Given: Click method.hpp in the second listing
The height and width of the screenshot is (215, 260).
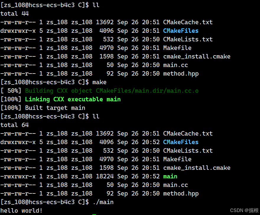Looking at the screenshot, I should [181, 194].
